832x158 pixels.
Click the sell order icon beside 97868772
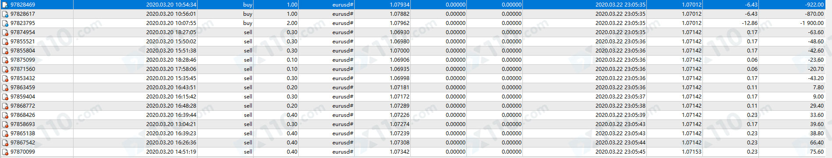[5, 106]
